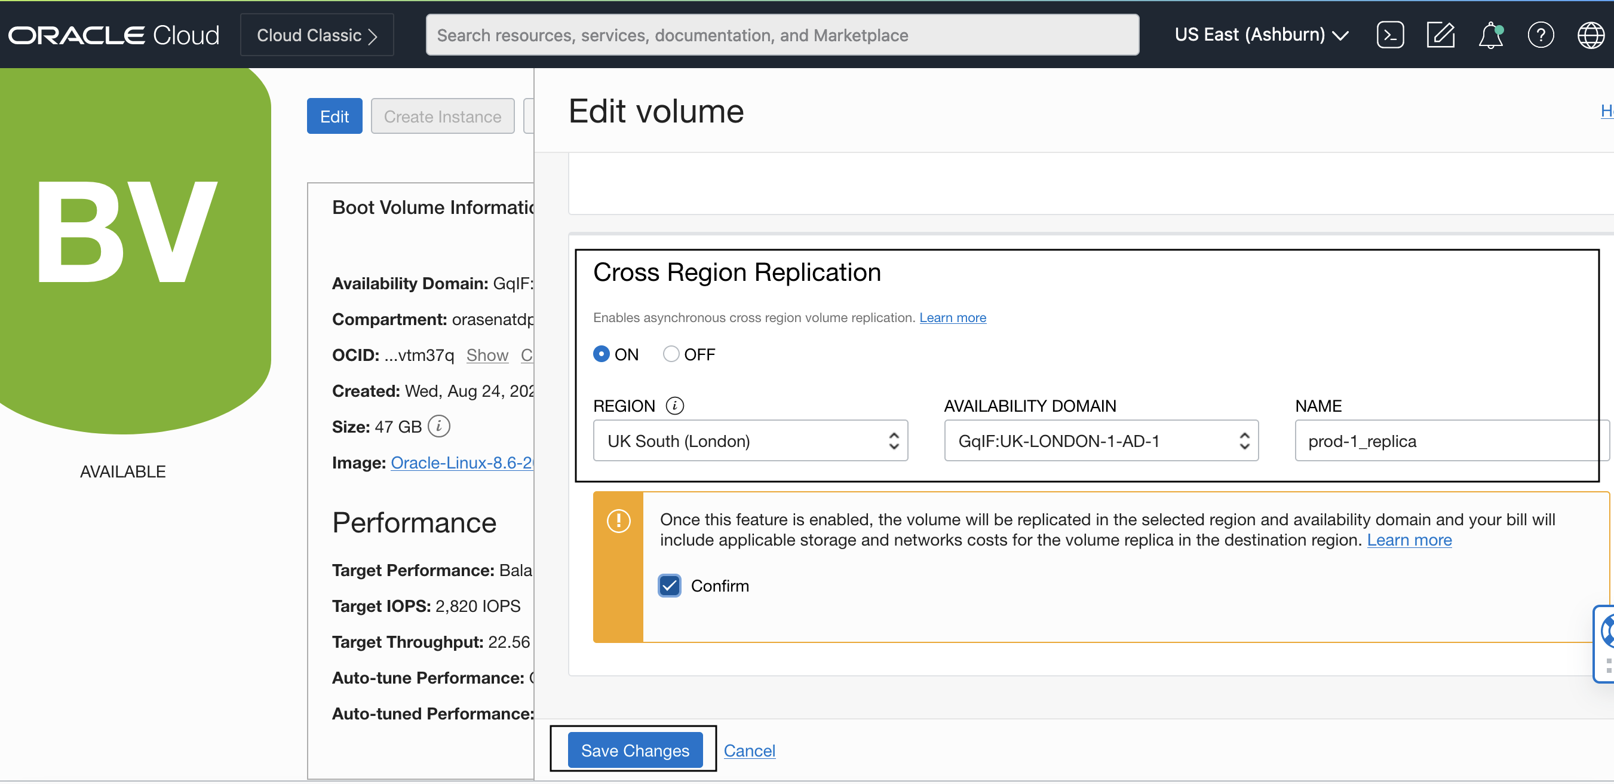Screen dimensions: 1614x784
Task: Click the resources search field
Action: point(783,35)
